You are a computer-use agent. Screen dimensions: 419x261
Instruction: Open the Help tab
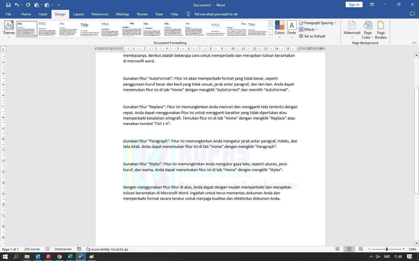pos(174,14)
